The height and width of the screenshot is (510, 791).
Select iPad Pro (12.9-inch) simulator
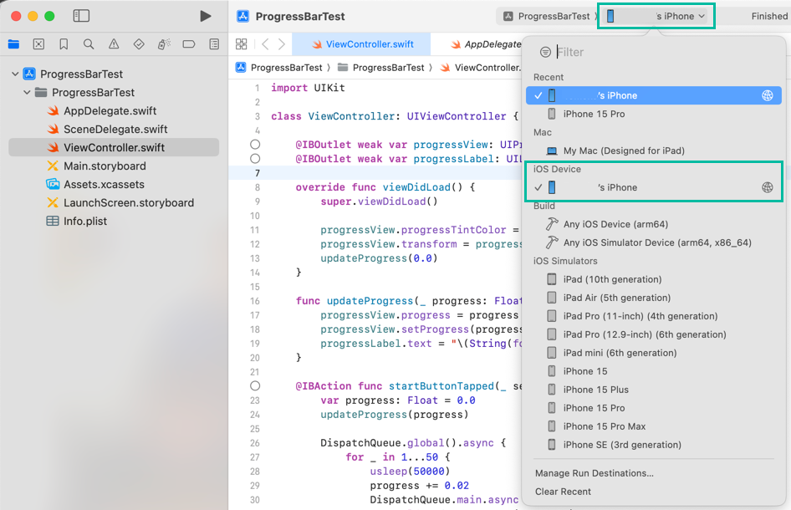coord(654,334)
